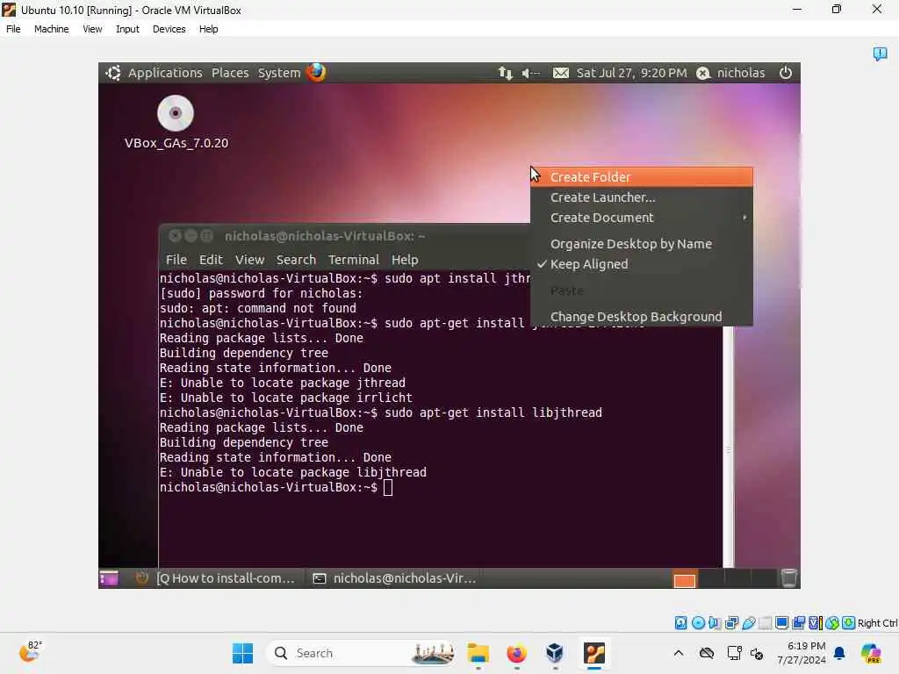Choose Create Launcher... in context menu
This screenshot has width=899, height=674.
click(642, 197)
